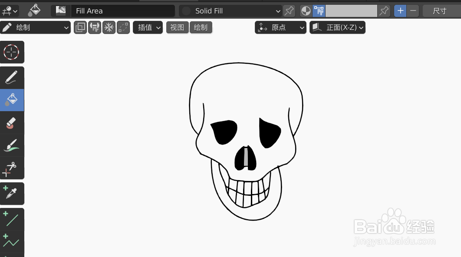461x257 pixels.
Task: Enable the minus fill direction button
Action: point(413,11)
